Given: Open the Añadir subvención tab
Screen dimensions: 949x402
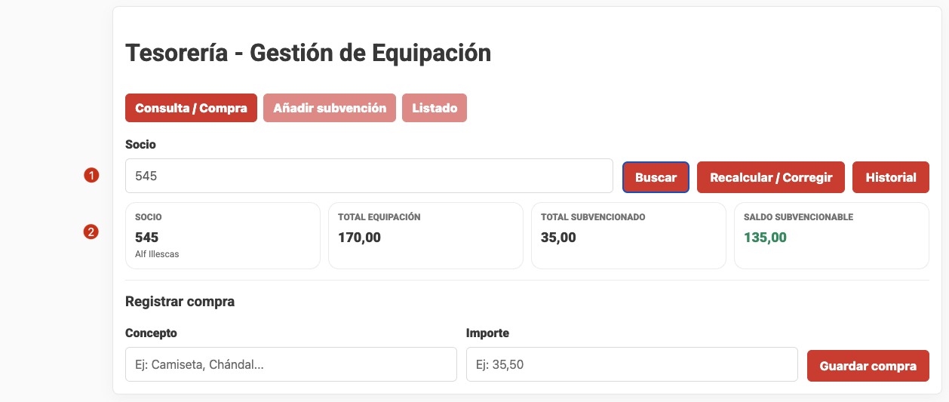Looking at the screenshot, I should [330, 108].
